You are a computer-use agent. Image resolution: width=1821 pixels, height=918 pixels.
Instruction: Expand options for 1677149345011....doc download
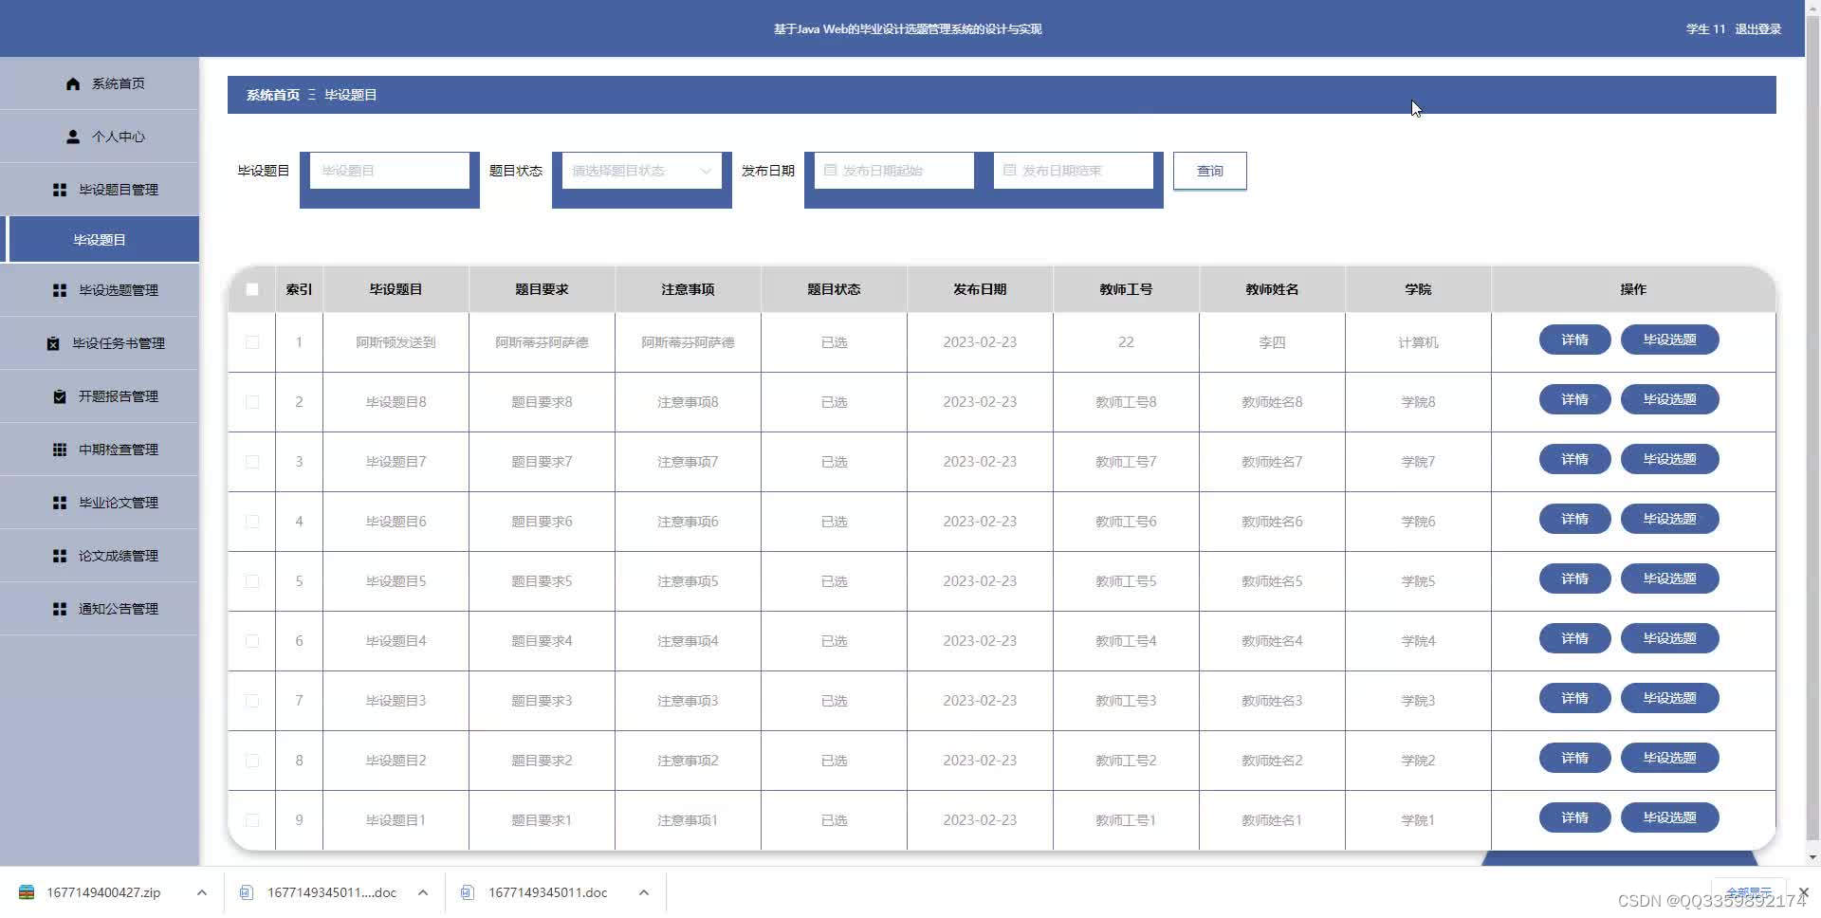(x=423, y=892)
